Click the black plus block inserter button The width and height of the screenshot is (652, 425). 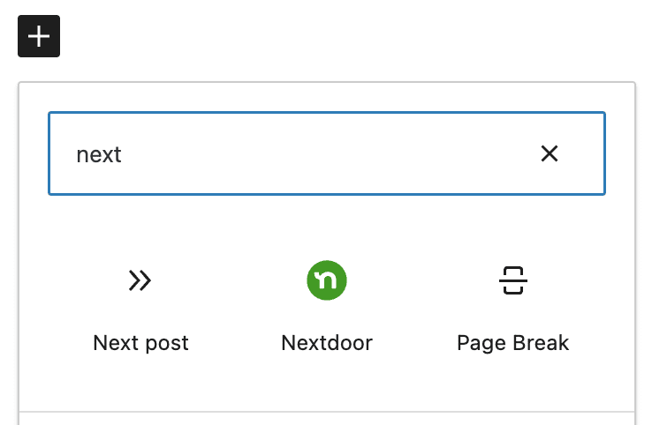(x=39, y=36)
